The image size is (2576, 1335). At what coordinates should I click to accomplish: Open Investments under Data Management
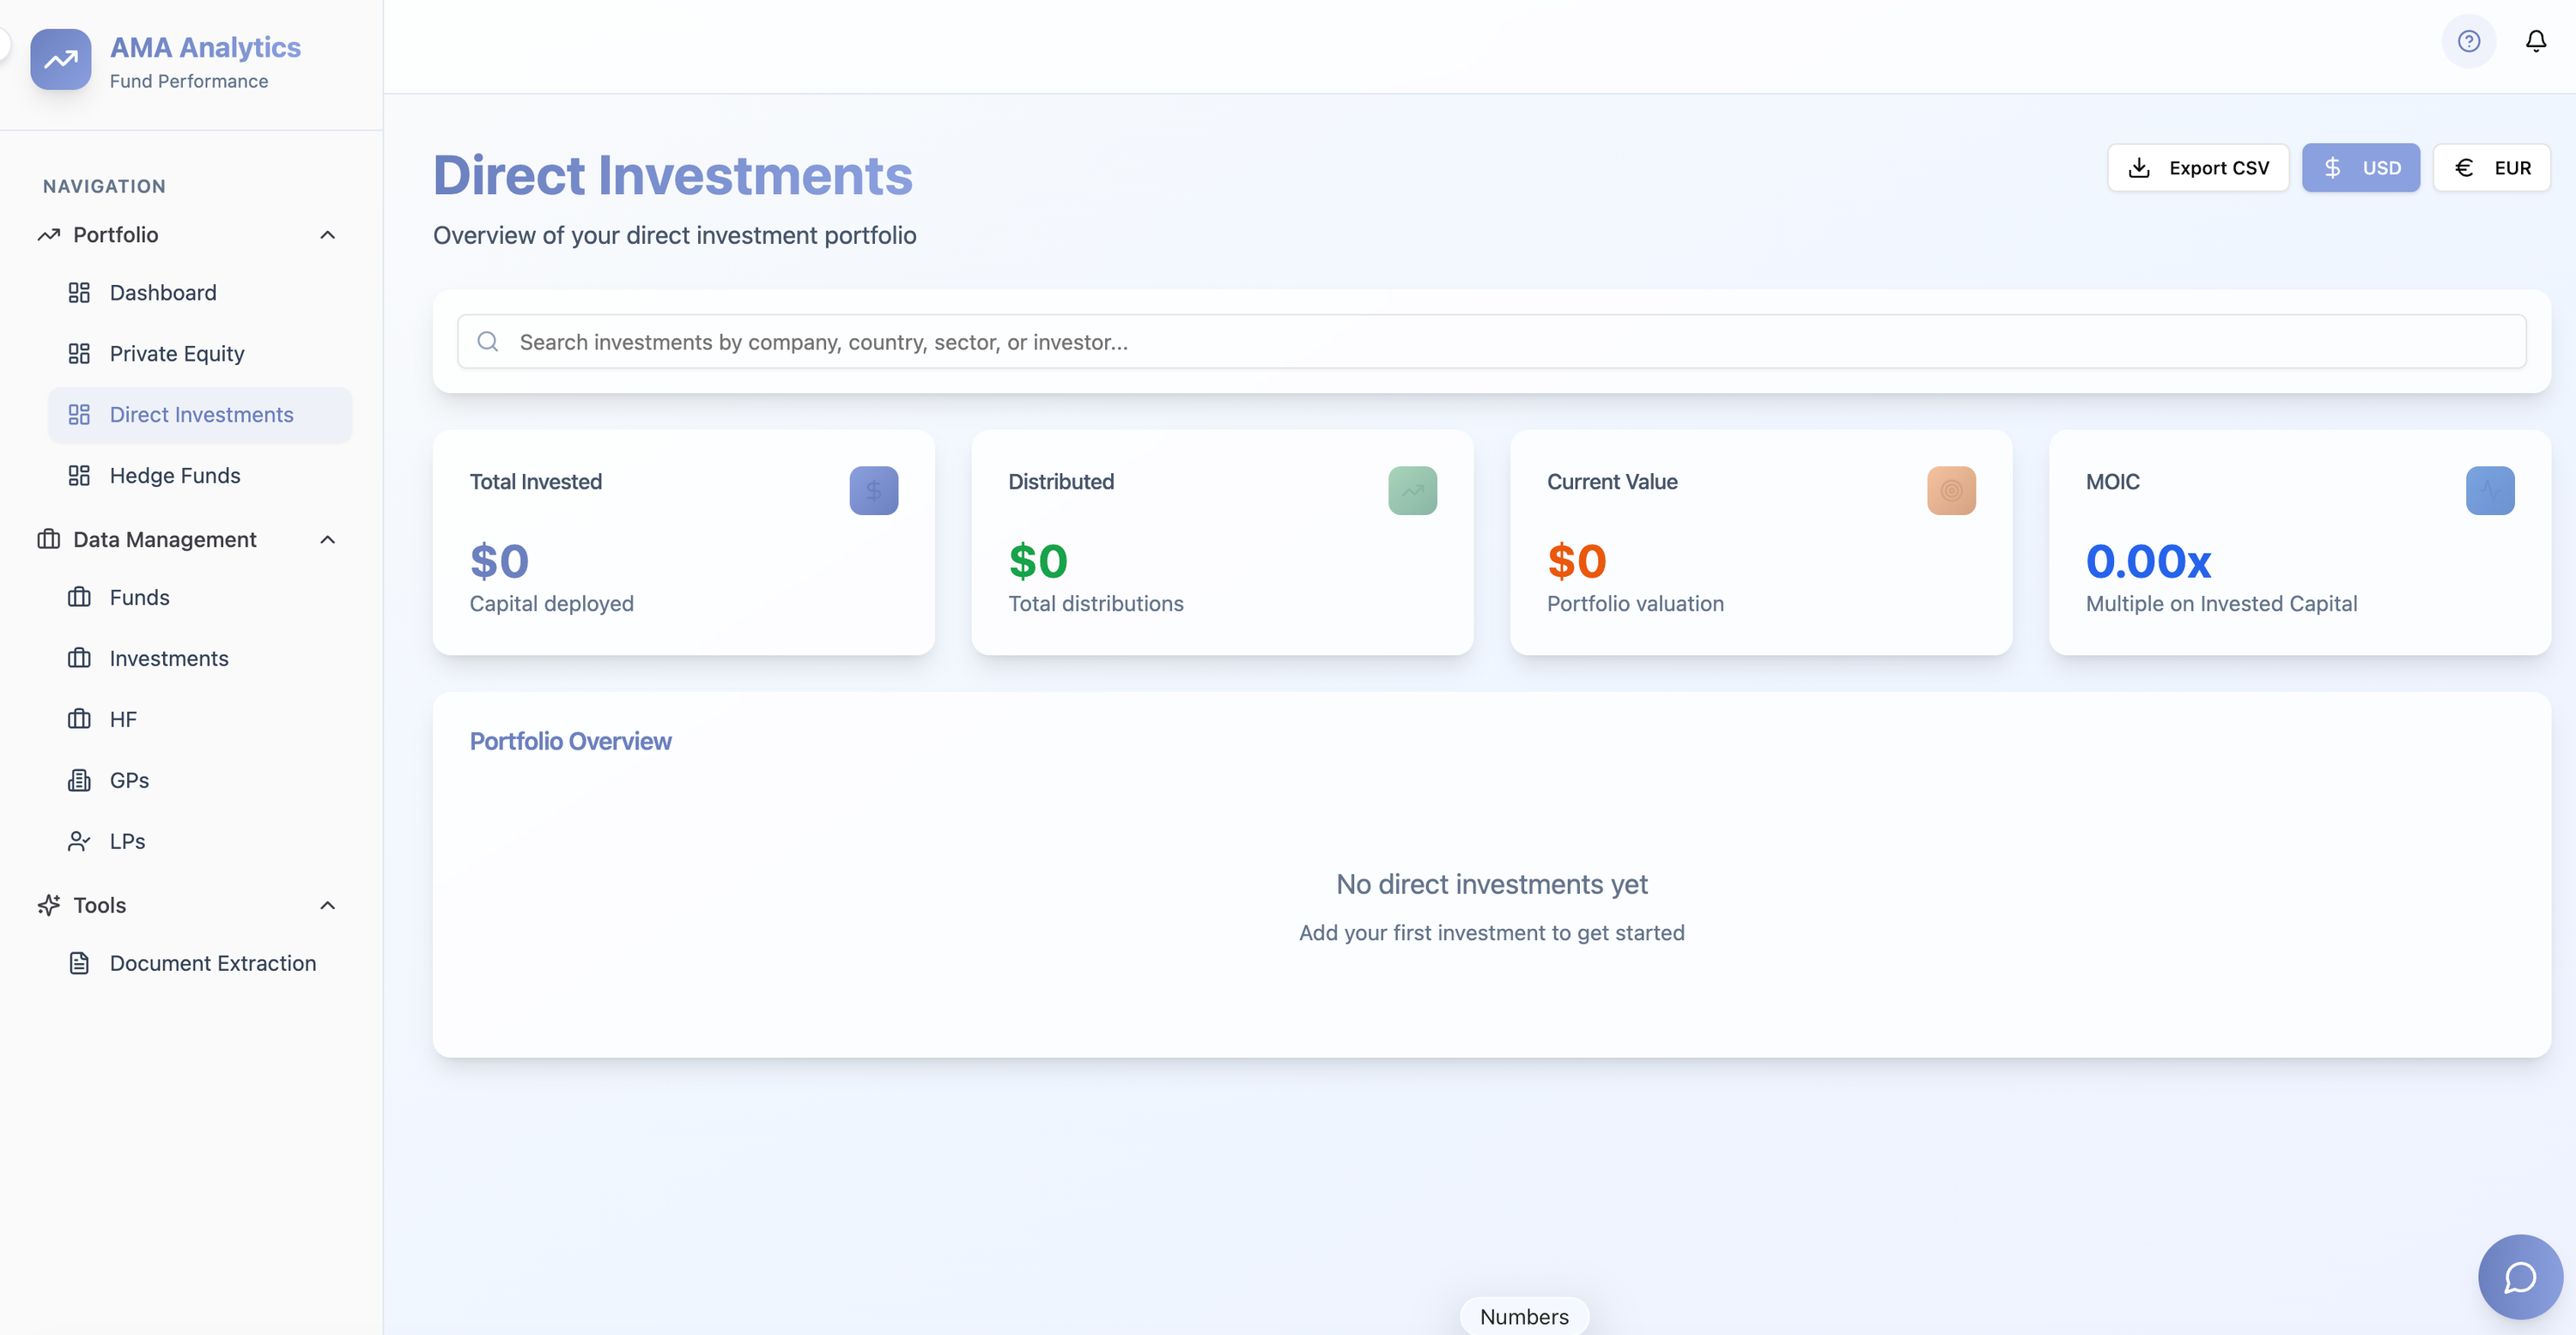click(200, 659)
